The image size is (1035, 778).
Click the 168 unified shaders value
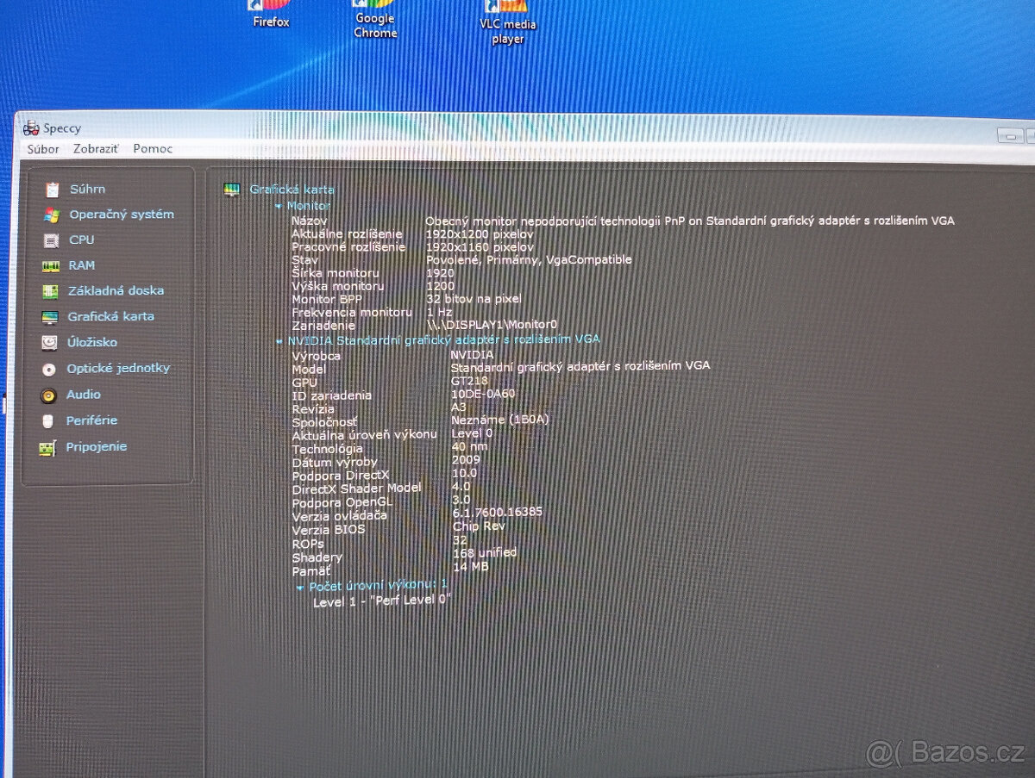[485, 552]
